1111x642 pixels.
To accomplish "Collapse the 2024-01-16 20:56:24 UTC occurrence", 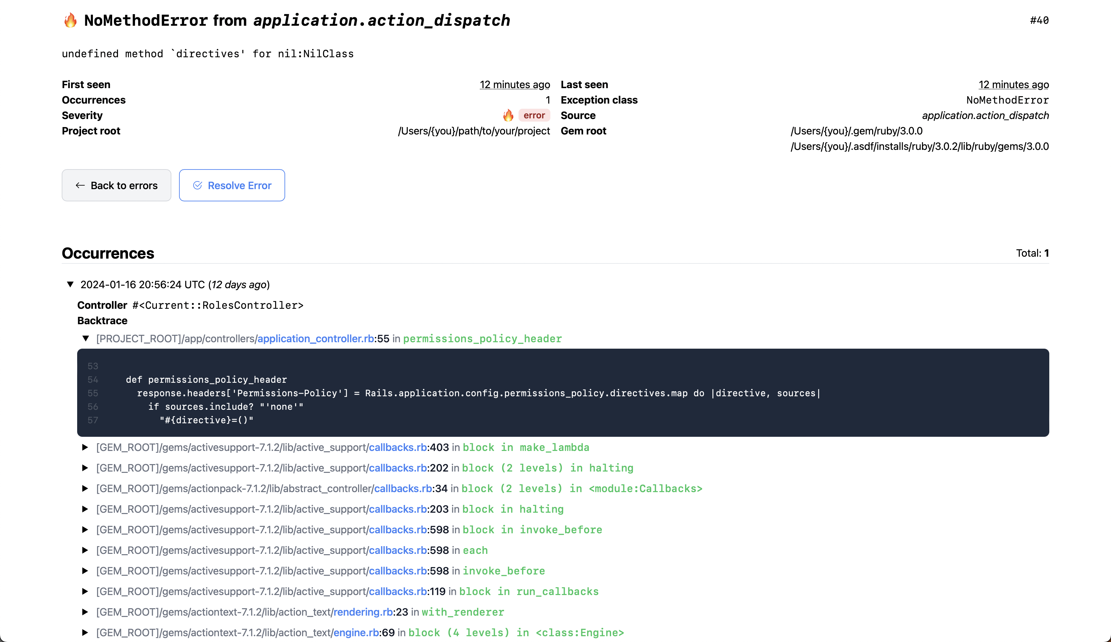I will (x=70, y=284).
